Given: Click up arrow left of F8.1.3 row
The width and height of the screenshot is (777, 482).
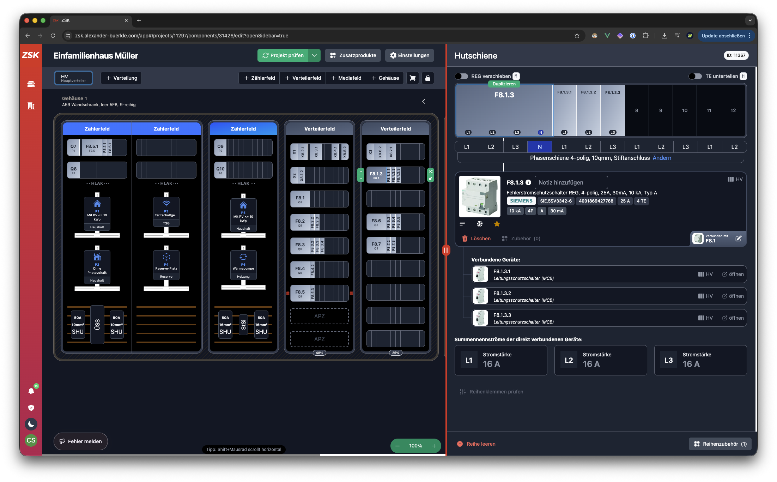Looking at the screenshot, I should 360,171.
